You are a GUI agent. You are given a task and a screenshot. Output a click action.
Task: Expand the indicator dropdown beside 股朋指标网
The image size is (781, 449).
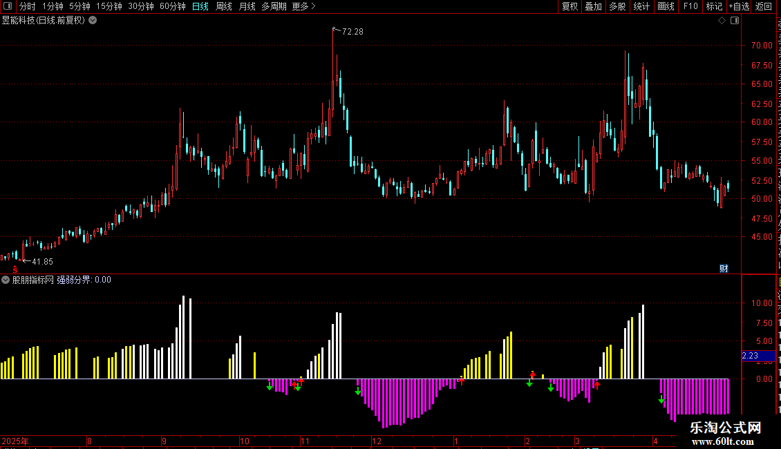point(6,280)
